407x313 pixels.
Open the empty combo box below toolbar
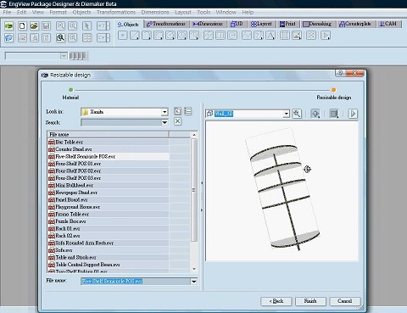pyautogui.click(x=64, y=56)
